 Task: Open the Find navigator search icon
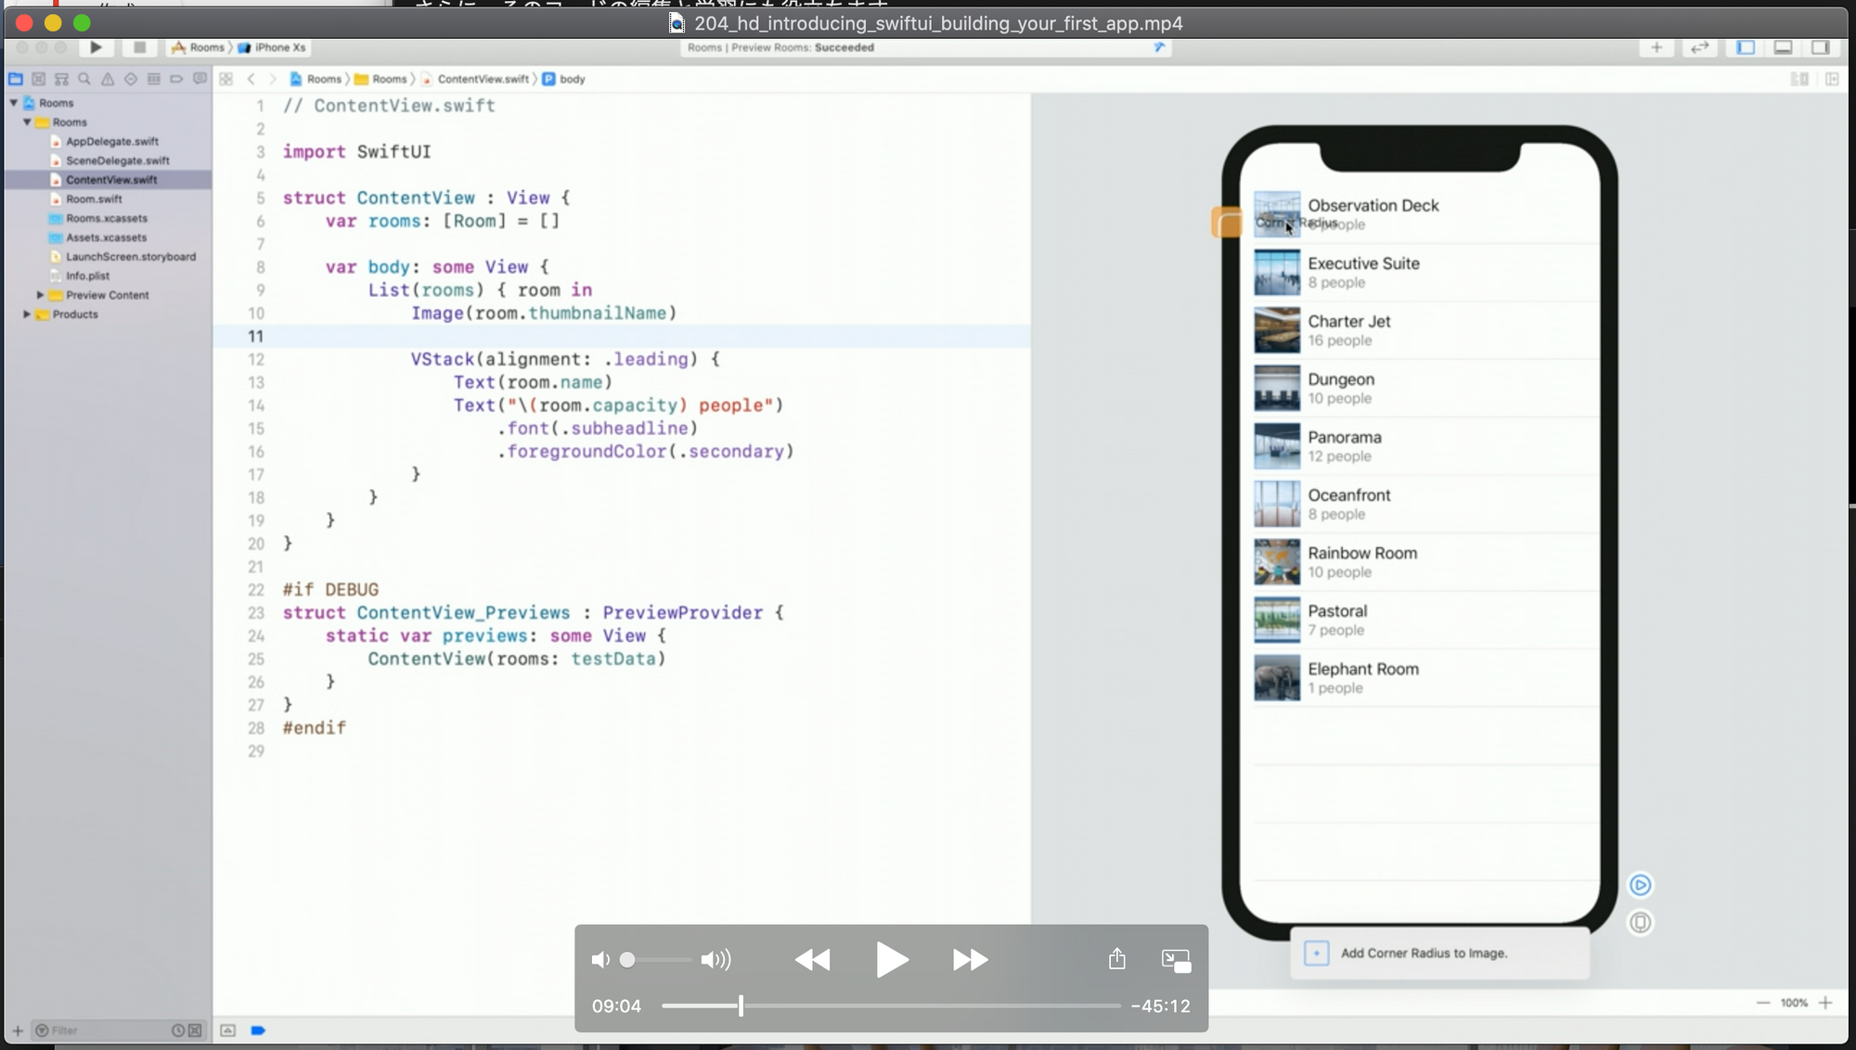click(x=84, y=79)
